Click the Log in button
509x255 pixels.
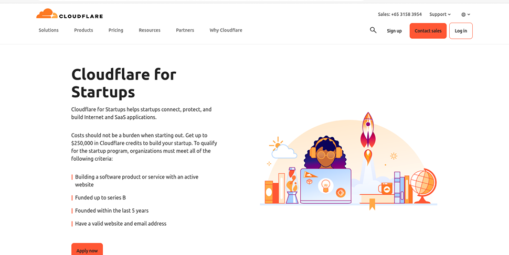coord(461,31)
